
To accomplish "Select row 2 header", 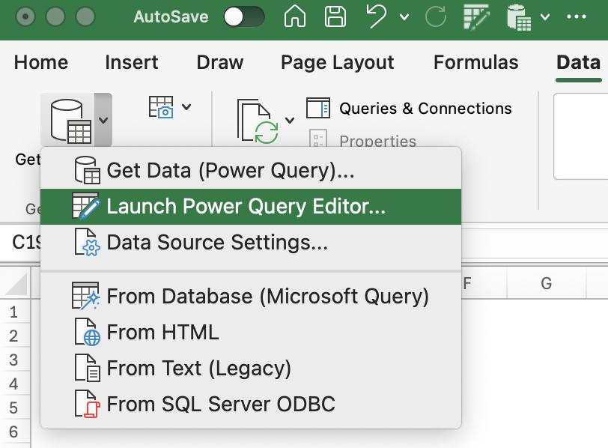I will 15,336.
